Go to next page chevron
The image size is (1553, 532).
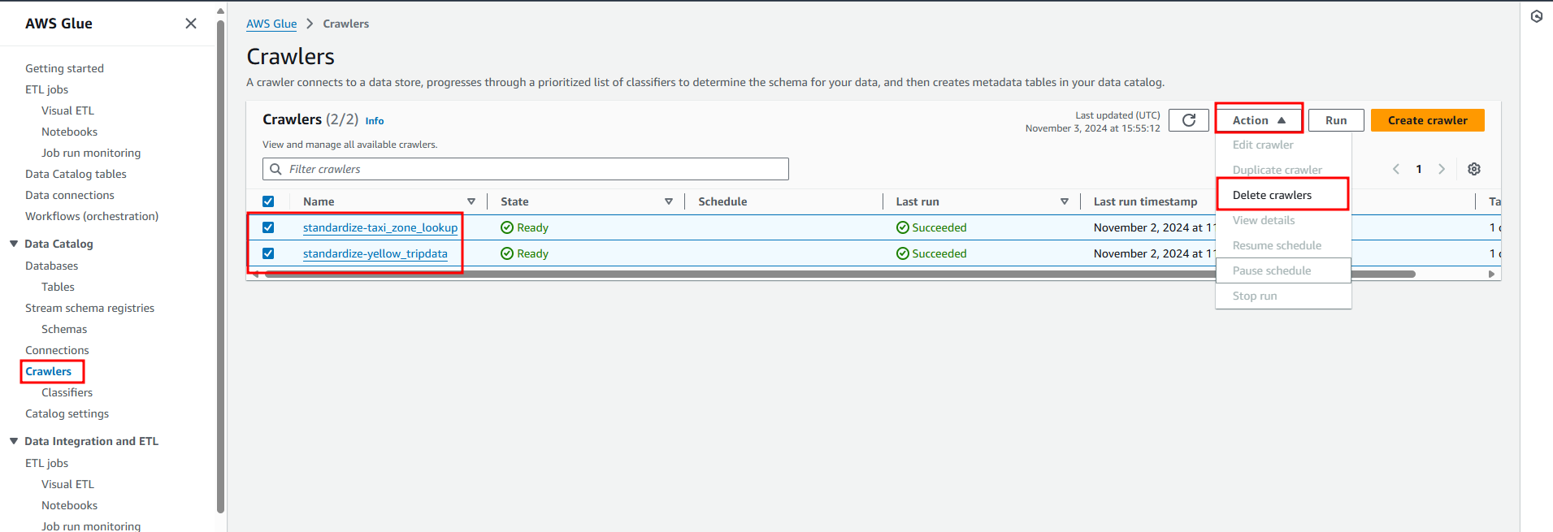point(1442,169)
